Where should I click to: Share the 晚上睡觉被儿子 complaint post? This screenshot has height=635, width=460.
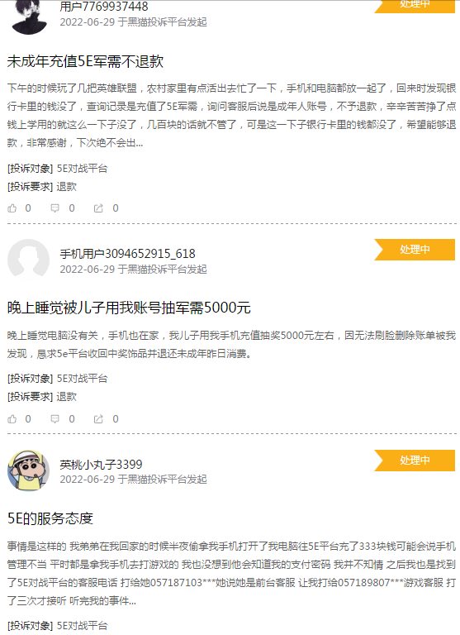pyautogui.click(x=98, y=419)
